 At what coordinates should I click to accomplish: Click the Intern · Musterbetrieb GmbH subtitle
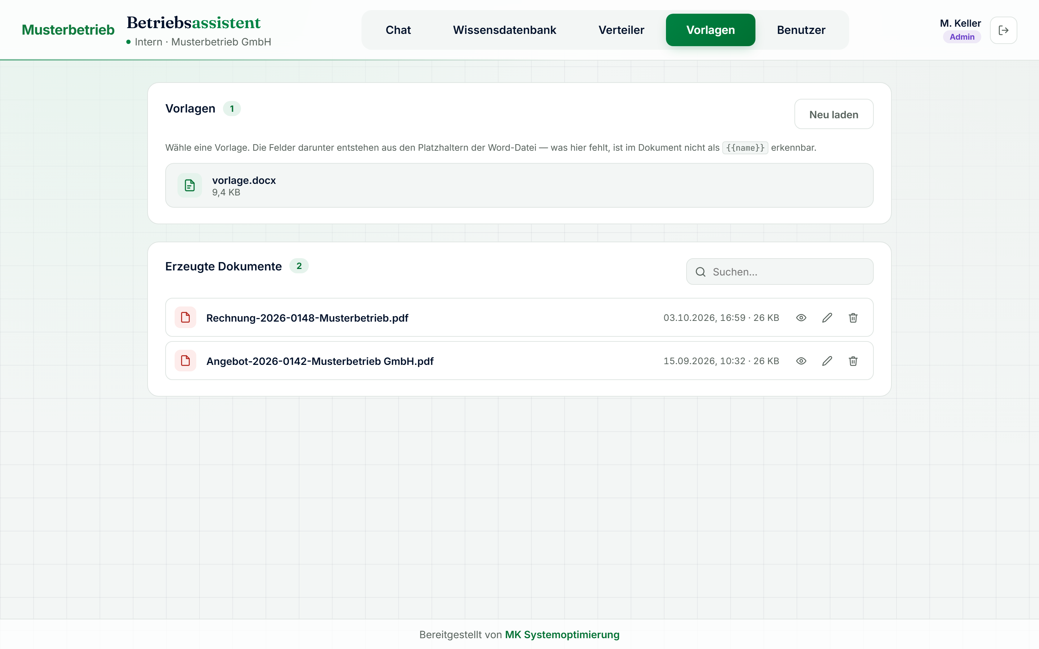[203, 42]
